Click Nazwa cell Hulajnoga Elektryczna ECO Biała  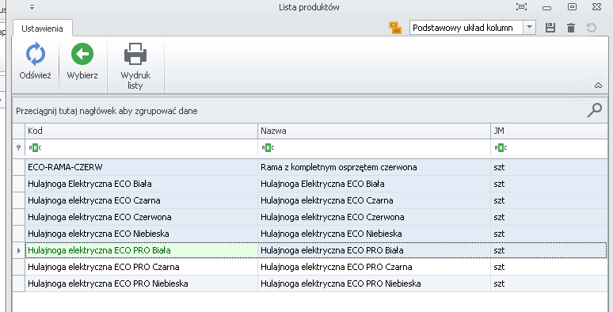click(374, 184)
